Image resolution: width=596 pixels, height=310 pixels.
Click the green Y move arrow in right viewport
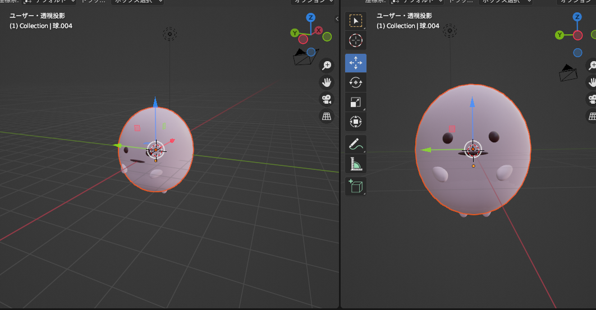click(426, 150)
